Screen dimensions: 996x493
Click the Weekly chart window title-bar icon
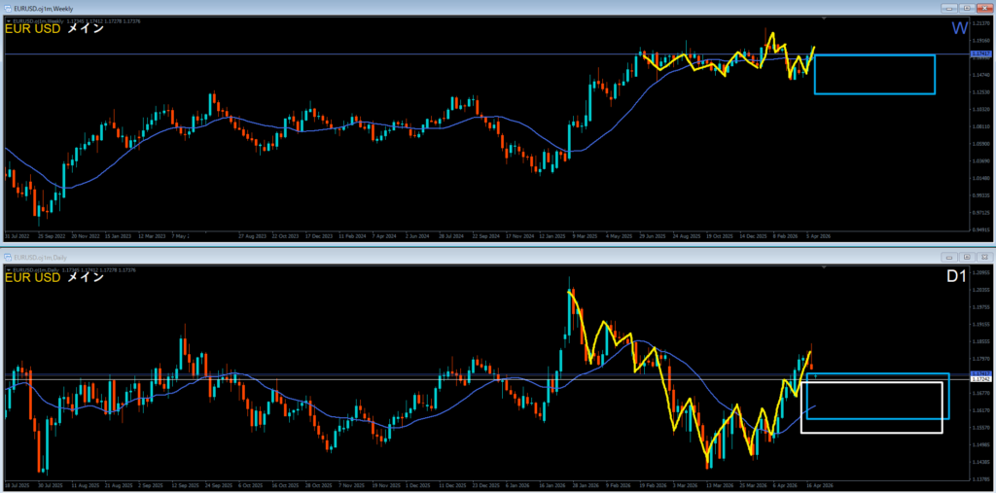pyautogui.click(x=8, y=7)
